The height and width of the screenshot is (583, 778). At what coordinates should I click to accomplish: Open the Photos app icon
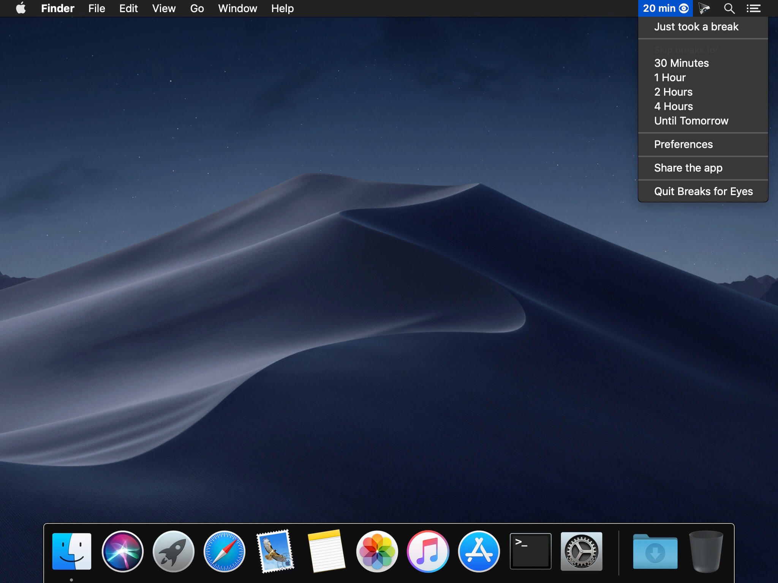(x=377, y=551)
